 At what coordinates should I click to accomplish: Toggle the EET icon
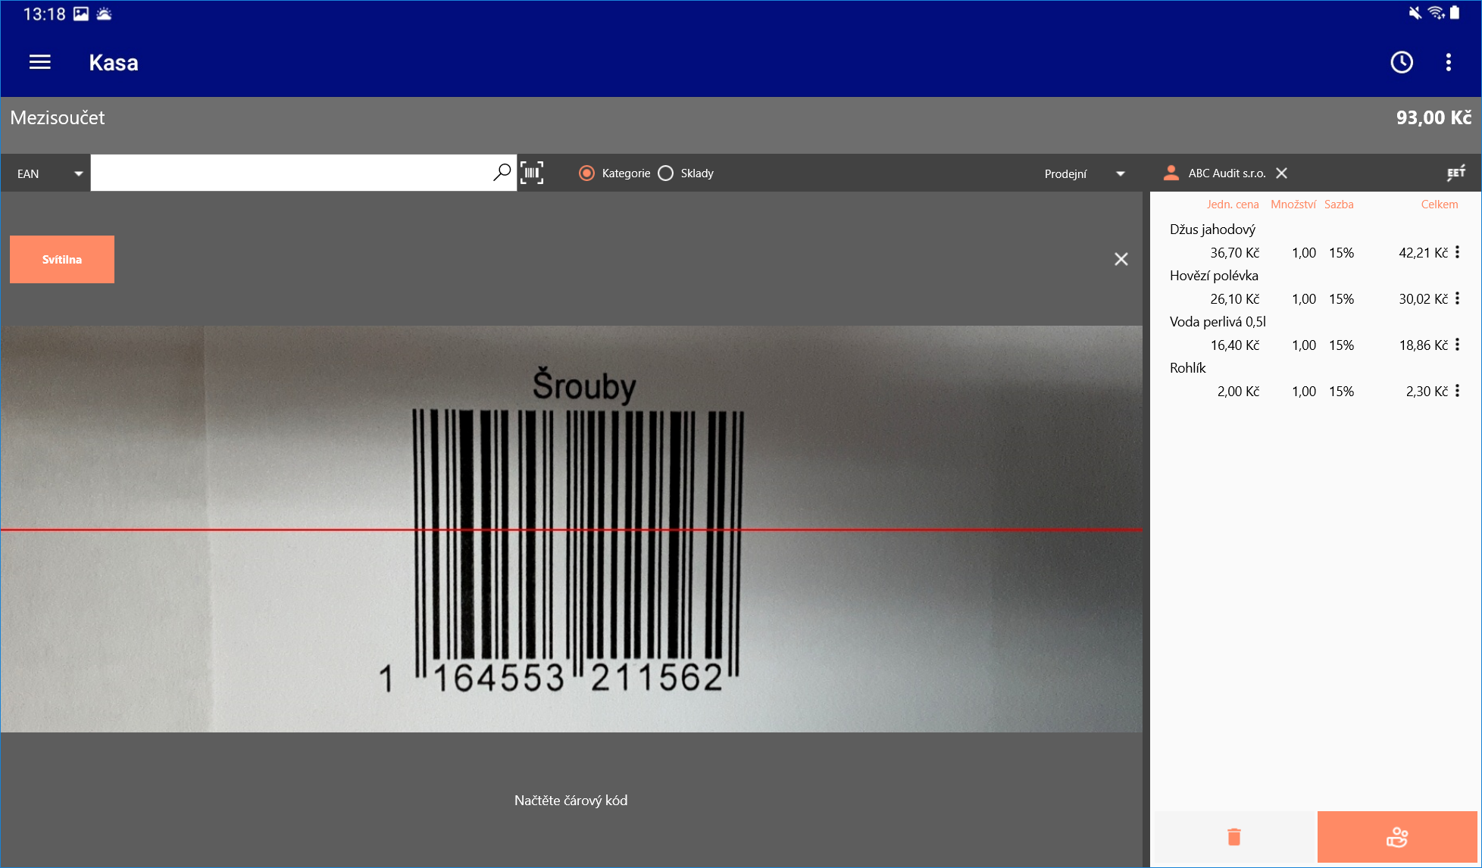point(1455,173)
